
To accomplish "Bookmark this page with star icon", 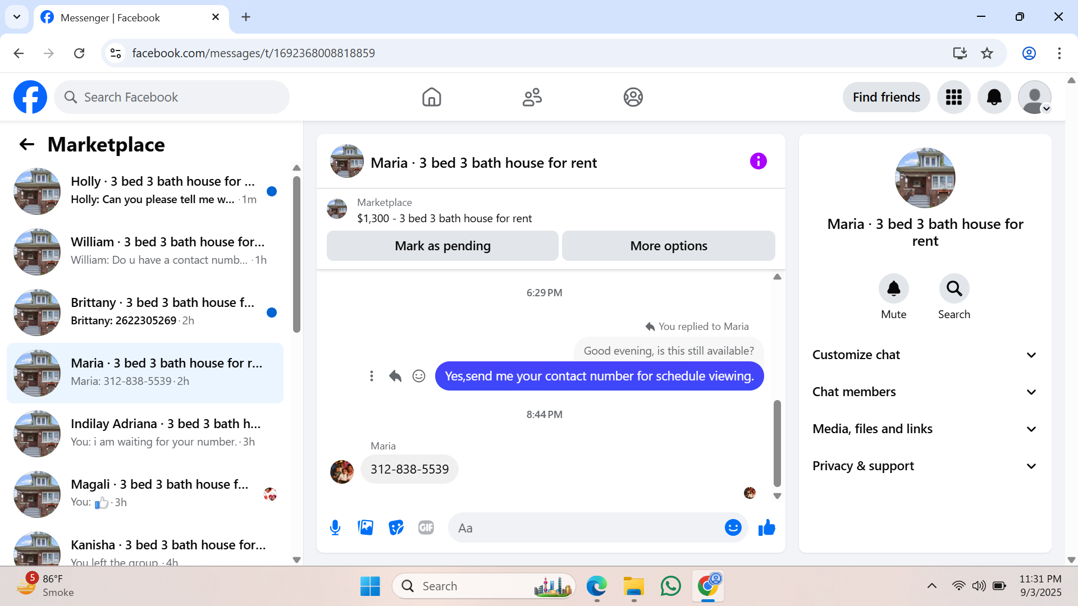I will pos(987,53).
